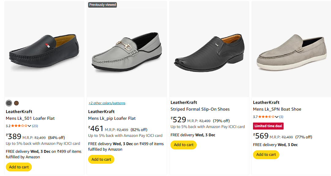Expand rating dropdown for Lk_501 Loafer
Viewport: 331px width, 176px height.
coord(29,126)
